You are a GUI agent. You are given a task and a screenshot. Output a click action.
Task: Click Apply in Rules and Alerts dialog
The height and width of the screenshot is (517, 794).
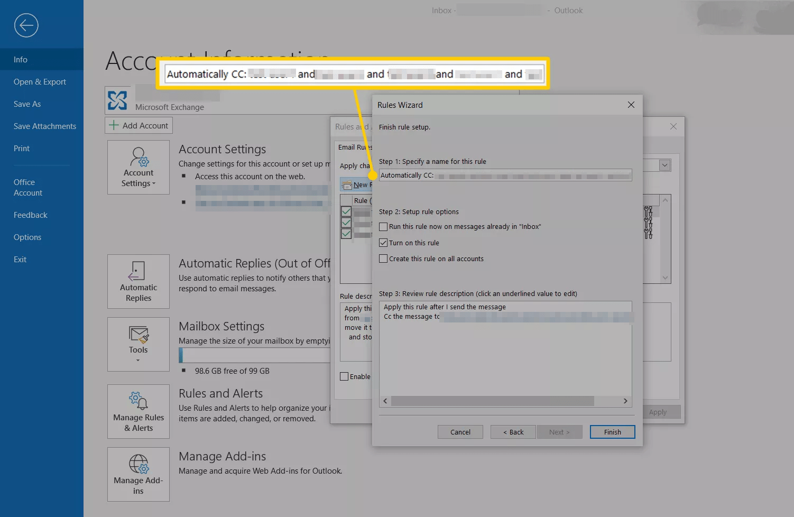point(658,412)
